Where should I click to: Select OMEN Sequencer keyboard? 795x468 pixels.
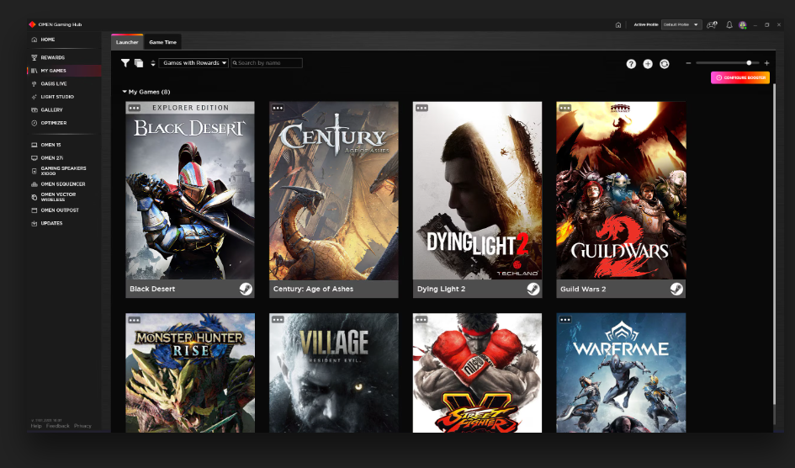(x=58, y=184)
